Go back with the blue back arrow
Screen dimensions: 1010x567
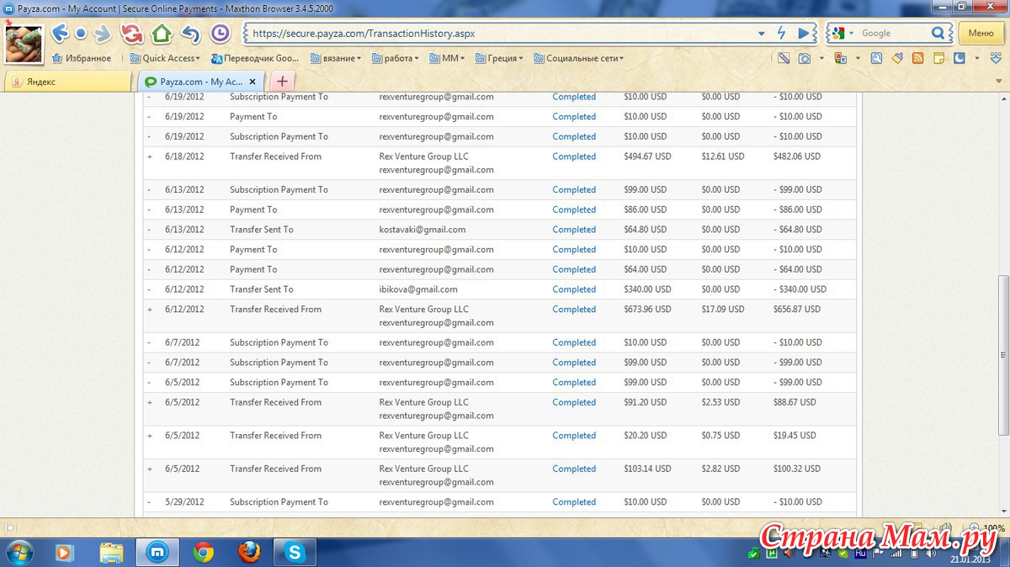coord(59,34)
